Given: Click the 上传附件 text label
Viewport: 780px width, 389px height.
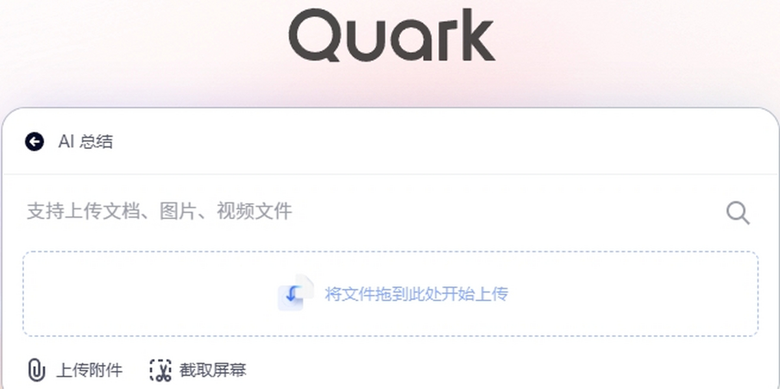Looking at the screenshot, I should pos(89,371).
